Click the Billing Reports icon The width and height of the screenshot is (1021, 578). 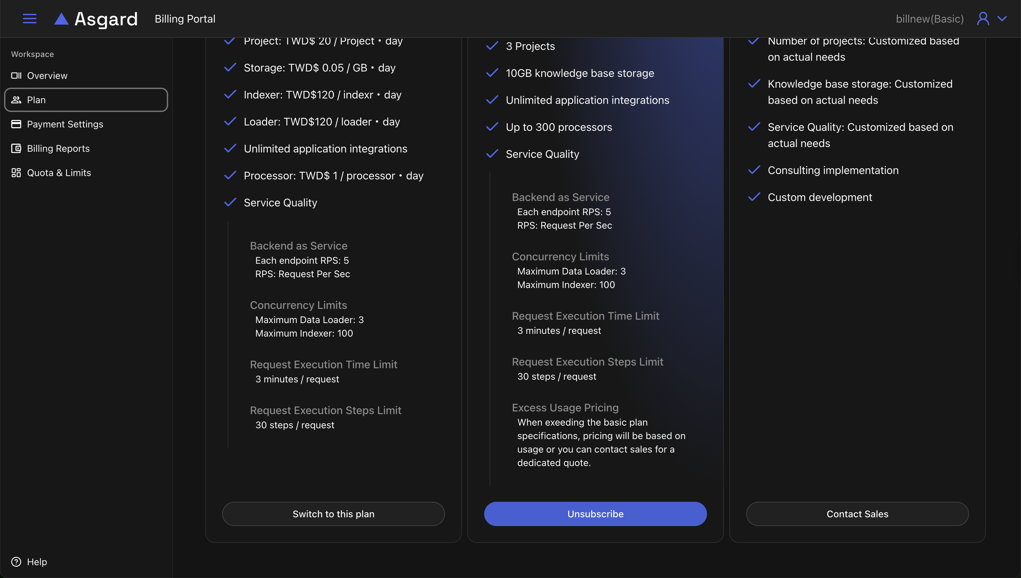pyautogui.click(x=16, y=148)
